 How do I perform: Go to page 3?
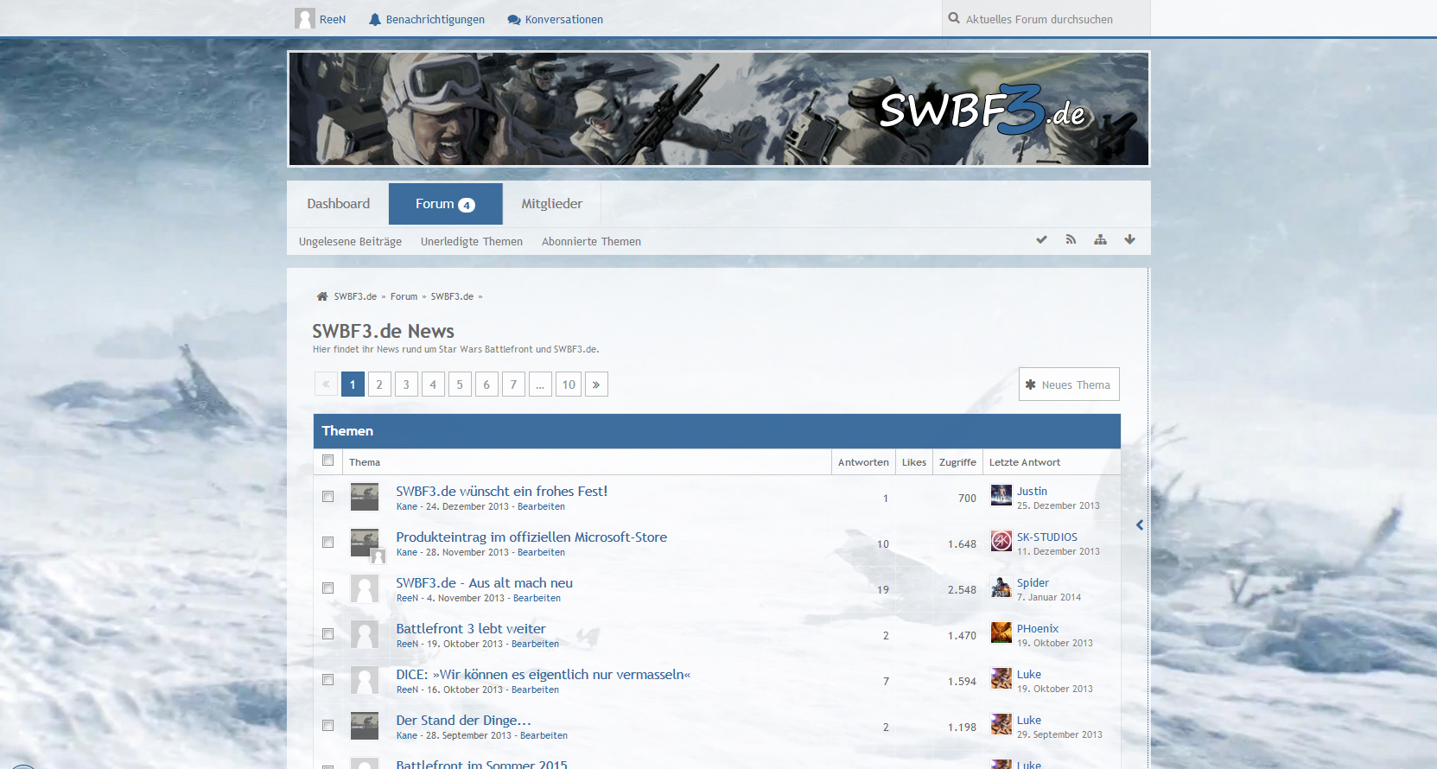(406, 384)
